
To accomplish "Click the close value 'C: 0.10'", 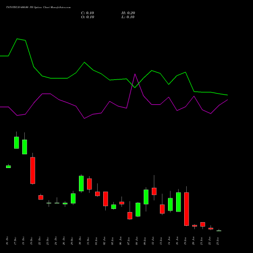I will [88, 13].
